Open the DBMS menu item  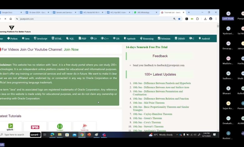(180, 38)
